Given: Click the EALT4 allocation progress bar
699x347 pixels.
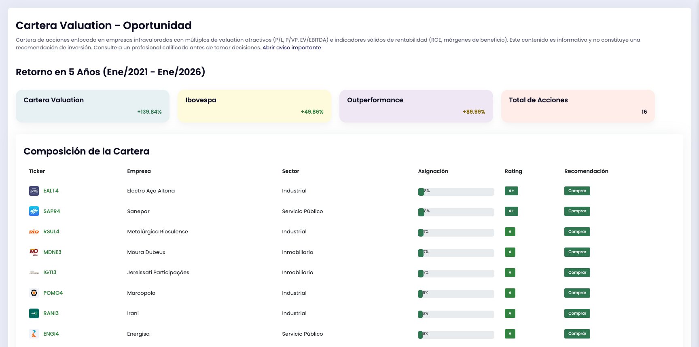Looking at the screenshot, I should point(456,192).
